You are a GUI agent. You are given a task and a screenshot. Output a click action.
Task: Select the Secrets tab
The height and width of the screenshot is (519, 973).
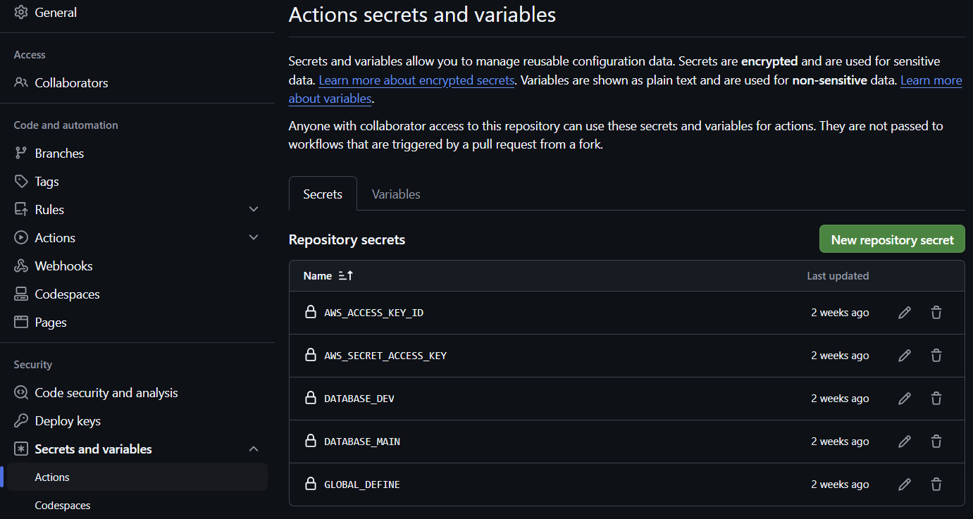click(x=322, y=194)
